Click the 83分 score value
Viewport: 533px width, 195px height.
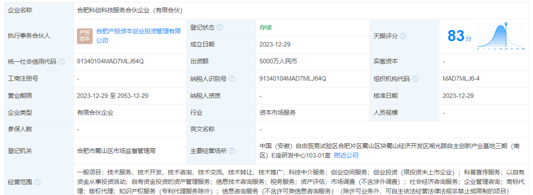click(x=459, y=36)
